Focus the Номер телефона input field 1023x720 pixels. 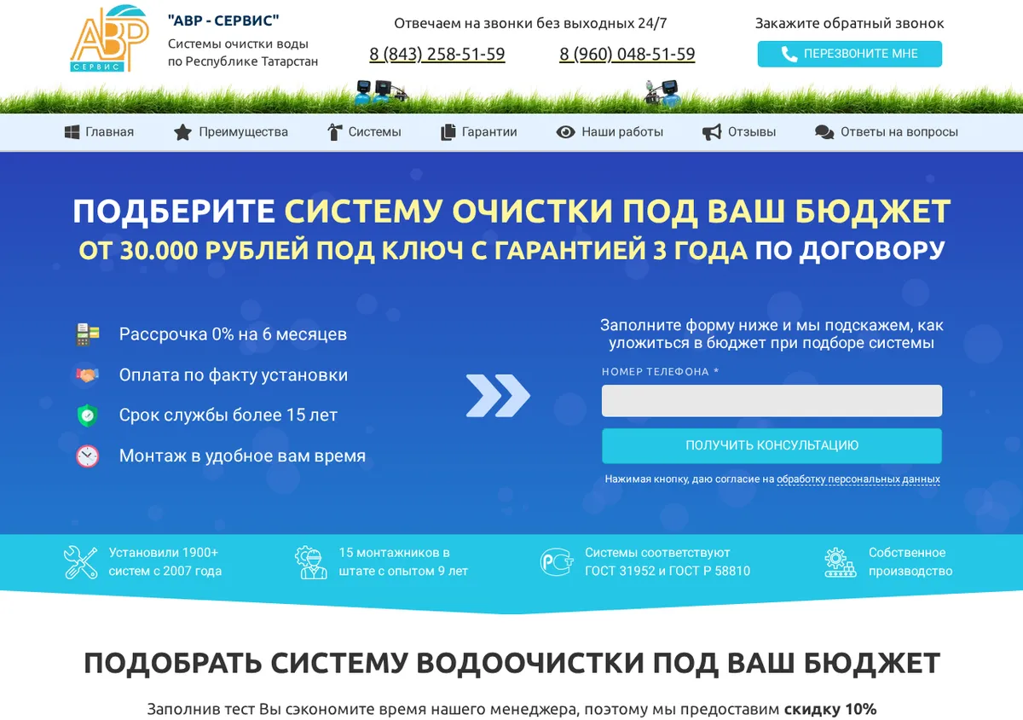(772, 401)
